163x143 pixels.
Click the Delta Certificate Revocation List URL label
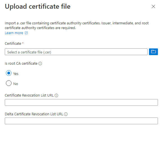[34, 114]
